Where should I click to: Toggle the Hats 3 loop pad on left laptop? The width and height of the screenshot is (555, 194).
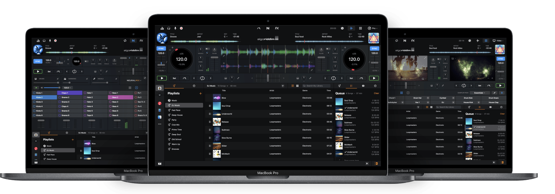(95, 102)
